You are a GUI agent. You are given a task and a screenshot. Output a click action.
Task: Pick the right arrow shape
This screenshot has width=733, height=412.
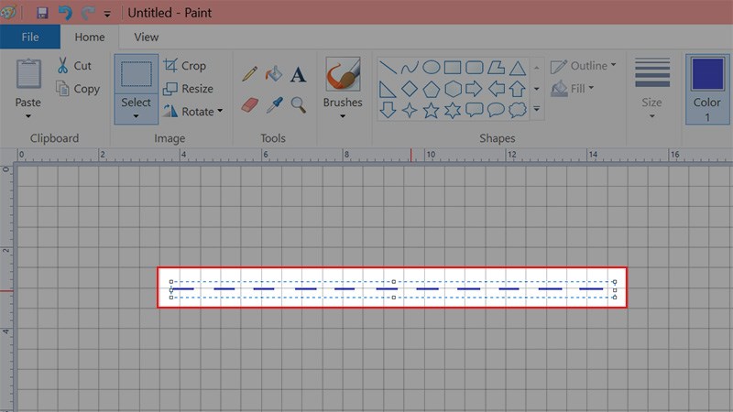(474, 89)
